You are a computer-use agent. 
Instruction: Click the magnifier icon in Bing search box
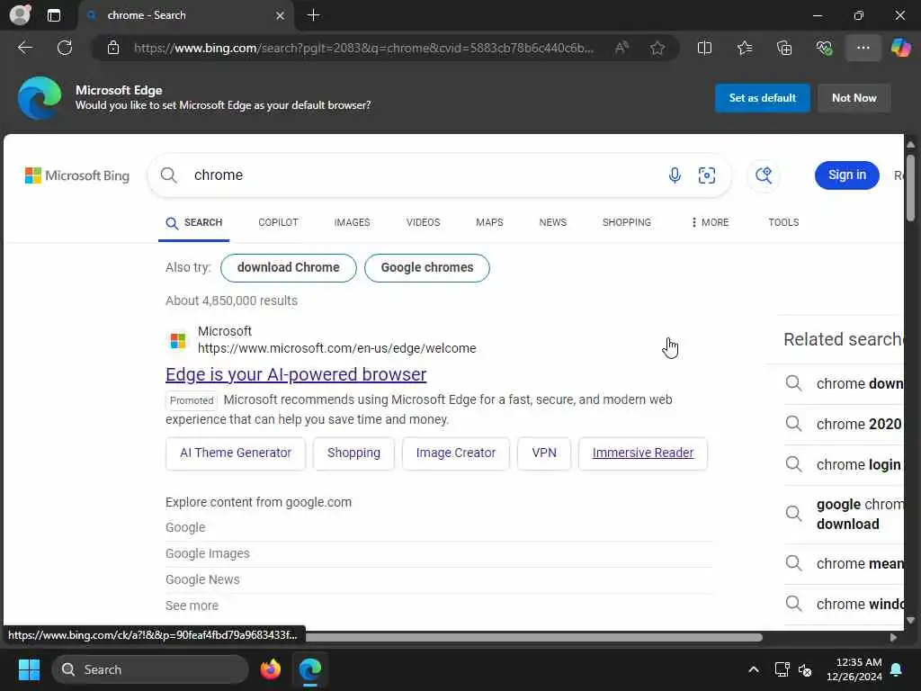click(168, 175)
